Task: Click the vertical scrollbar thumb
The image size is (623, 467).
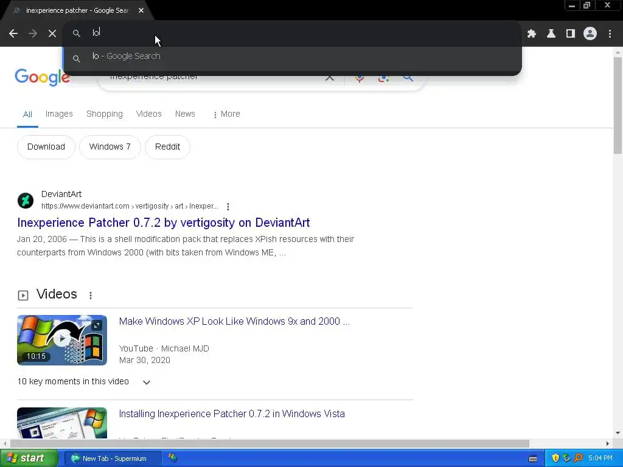Action: [618, 105]
